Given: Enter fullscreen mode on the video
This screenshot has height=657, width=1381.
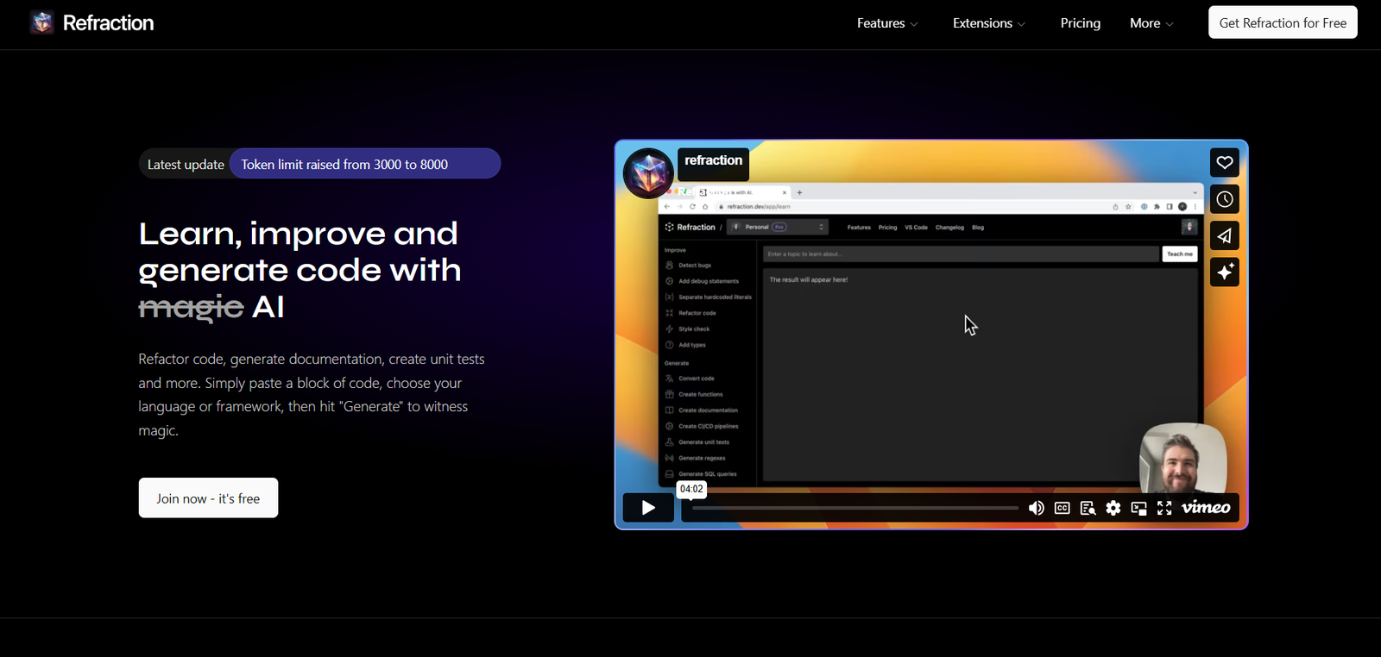Looking at the screenshot, I should click(x=1164, y=508).
